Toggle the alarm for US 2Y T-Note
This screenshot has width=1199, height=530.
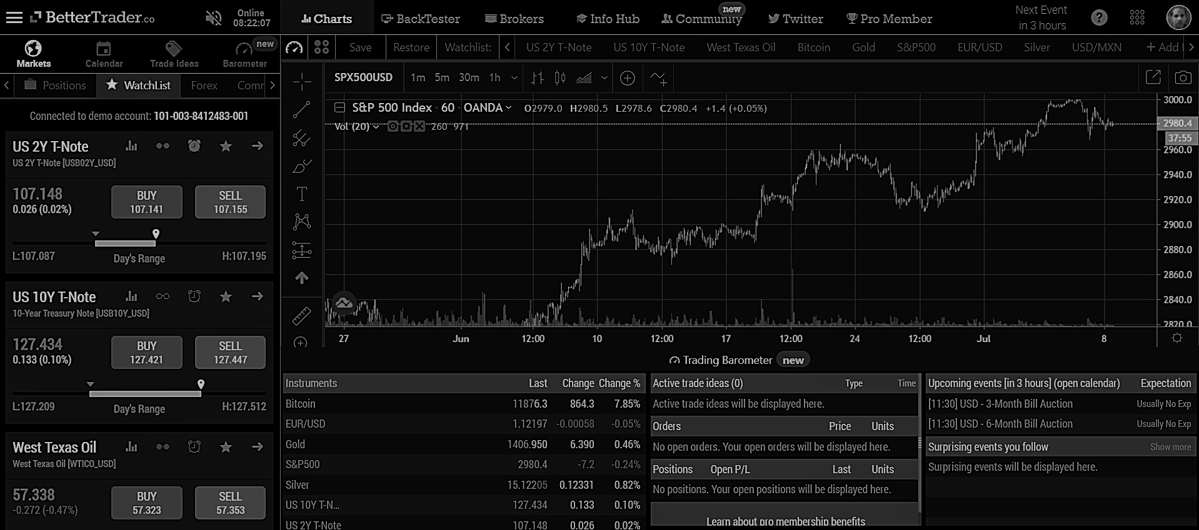click(194, 146)
